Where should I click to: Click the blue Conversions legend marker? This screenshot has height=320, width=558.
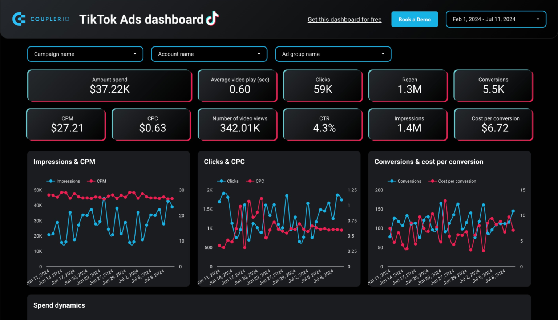[391, 181]
